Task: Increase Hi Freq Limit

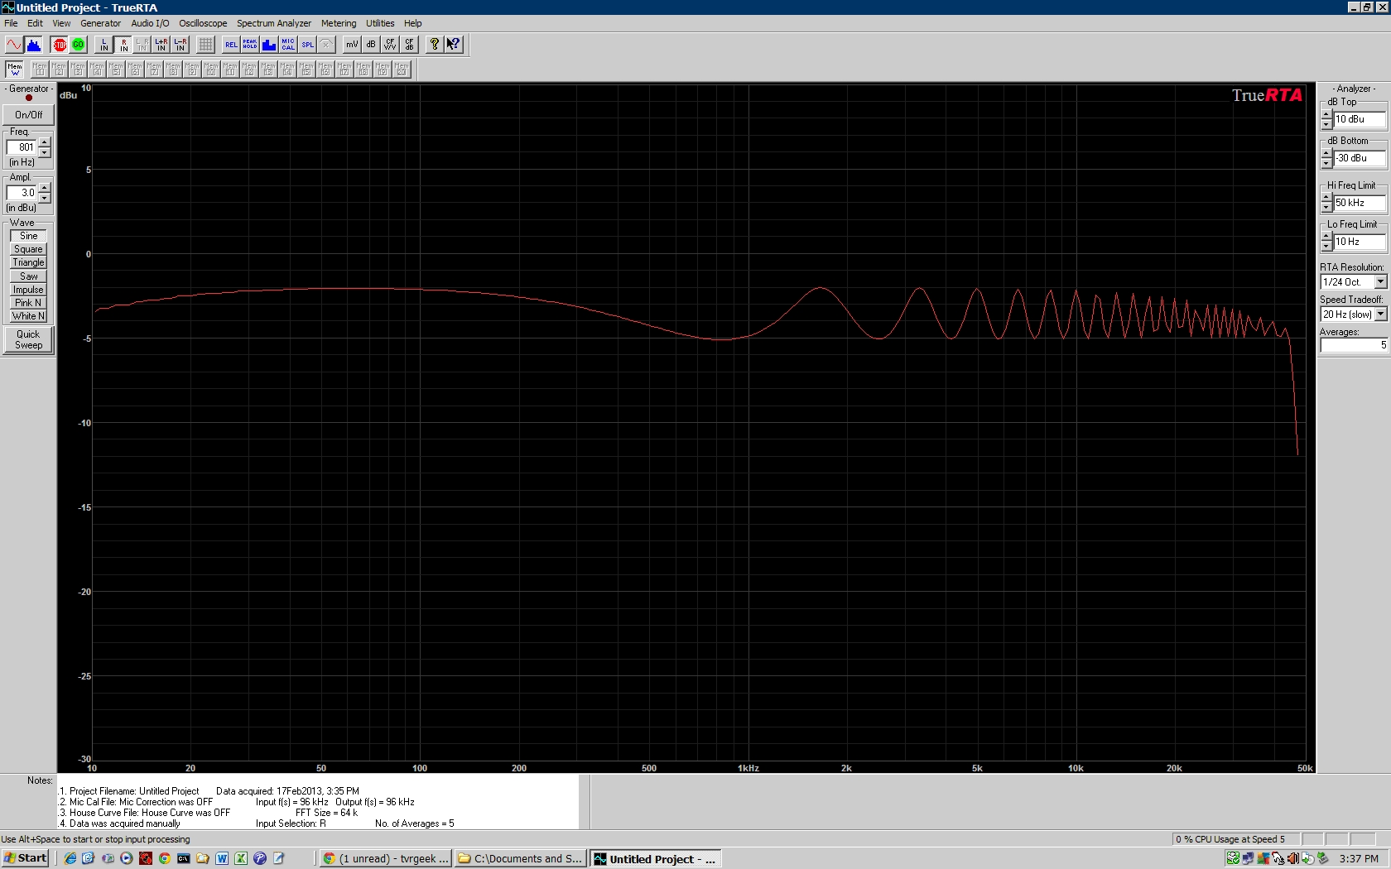Action: click(1326, 199)
